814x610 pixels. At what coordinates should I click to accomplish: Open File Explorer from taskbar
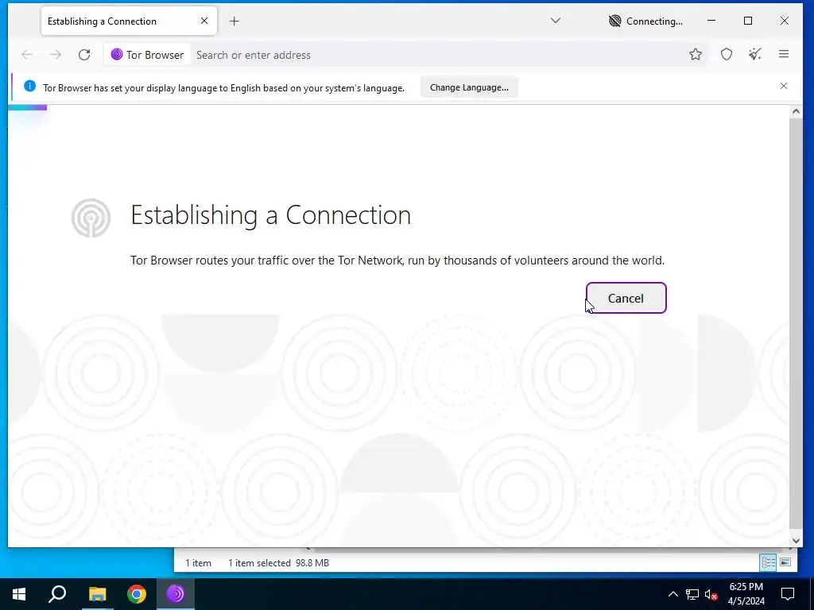click(97, 594)
